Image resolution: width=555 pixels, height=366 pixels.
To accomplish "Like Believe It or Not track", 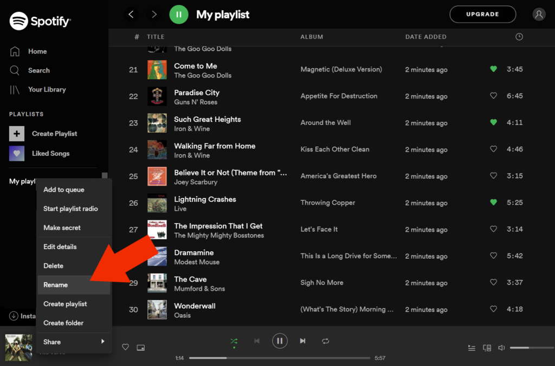I will point(493,175).
